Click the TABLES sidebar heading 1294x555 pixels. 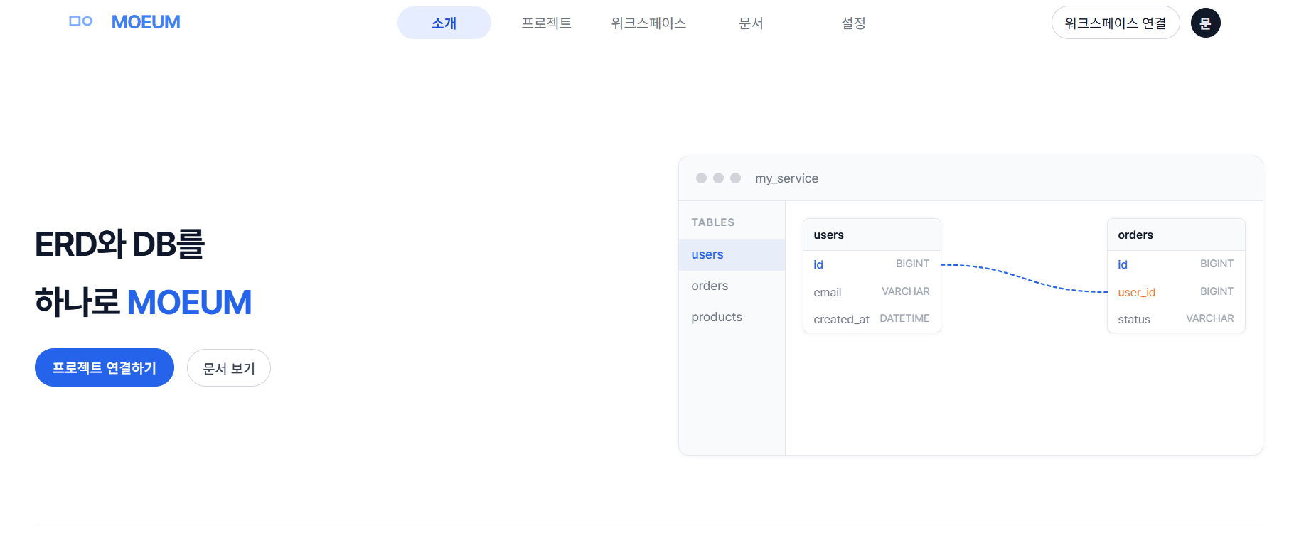click(713, 222)
